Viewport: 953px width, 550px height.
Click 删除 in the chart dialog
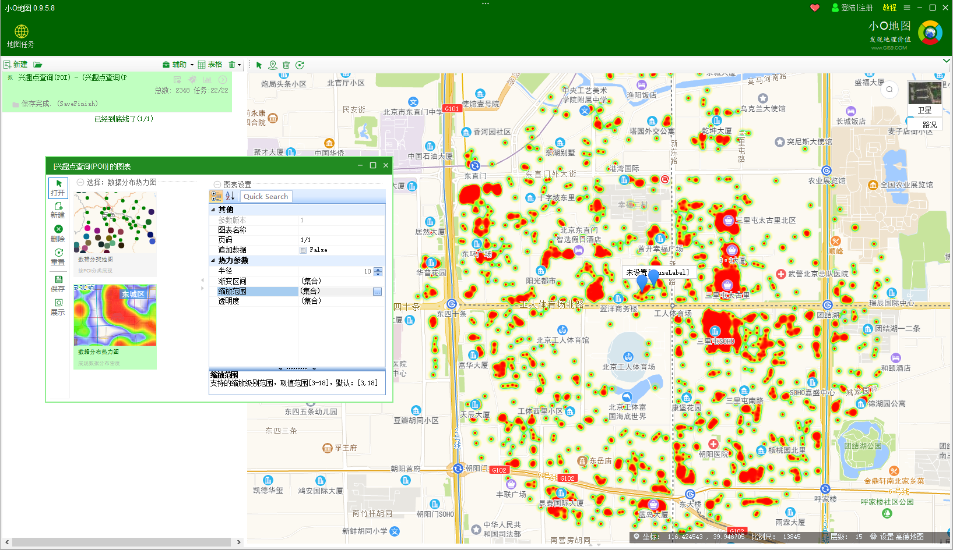(x=58, y=234)
